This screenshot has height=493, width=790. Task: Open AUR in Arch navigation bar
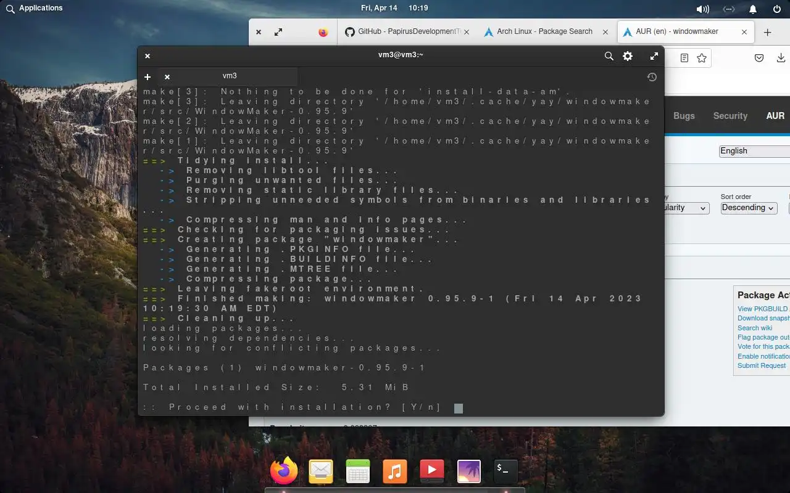[775, 116]
